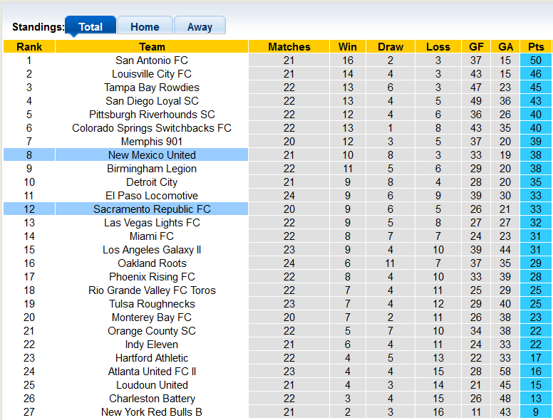The image size is (553, 420).
Task: Click the GF column header
Action: [476, 47]
